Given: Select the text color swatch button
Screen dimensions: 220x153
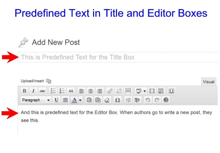Looking at the screenshot, I should point(74,100).
